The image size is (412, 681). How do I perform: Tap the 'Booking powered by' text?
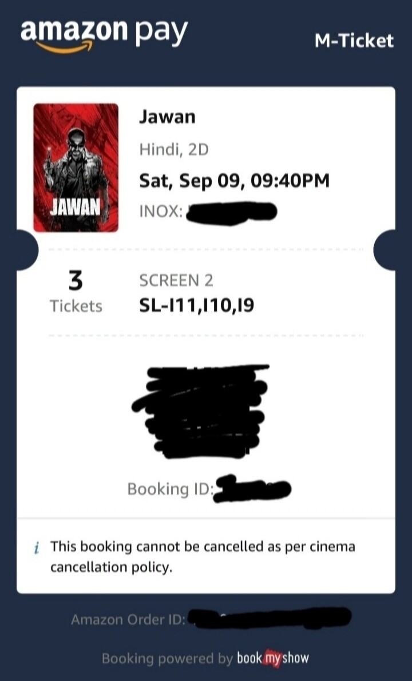167,659
